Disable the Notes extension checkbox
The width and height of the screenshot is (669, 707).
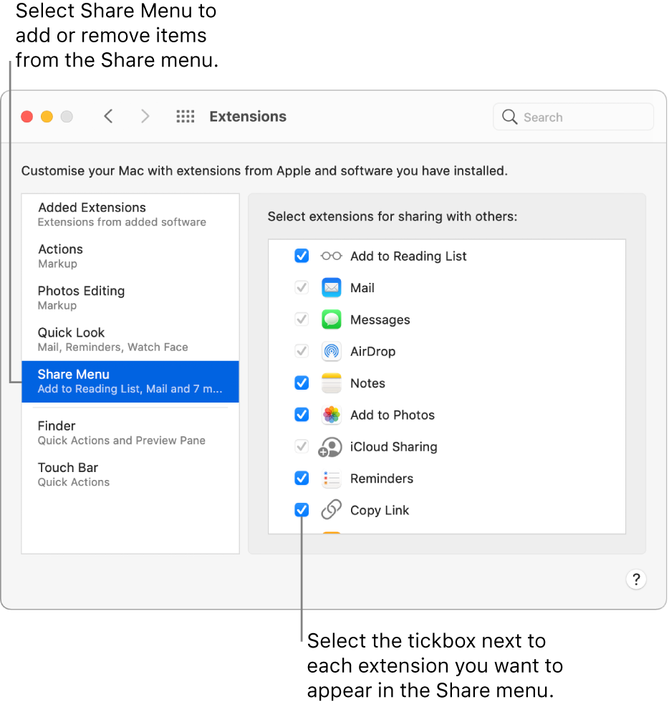301,383
